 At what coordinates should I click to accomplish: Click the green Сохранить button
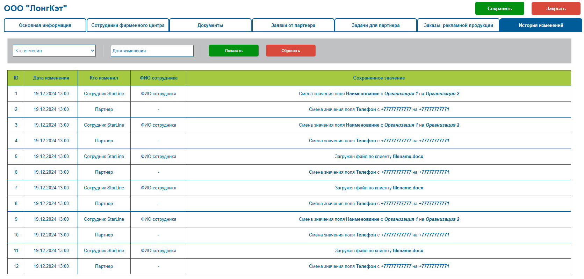coord(499,8)
